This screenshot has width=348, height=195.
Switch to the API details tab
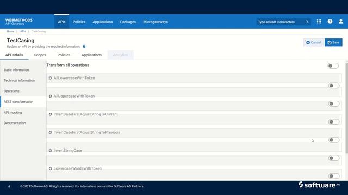pos(14,55)
